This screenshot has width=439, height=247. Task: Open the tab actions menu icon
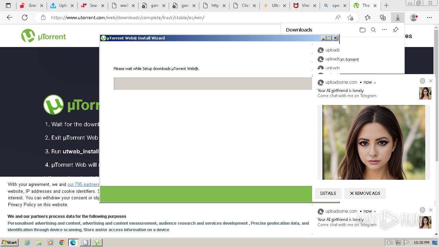coord(8,5)
